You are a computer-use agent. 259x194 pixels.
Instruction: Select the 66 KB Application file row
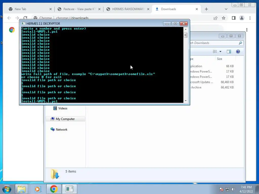212,66
